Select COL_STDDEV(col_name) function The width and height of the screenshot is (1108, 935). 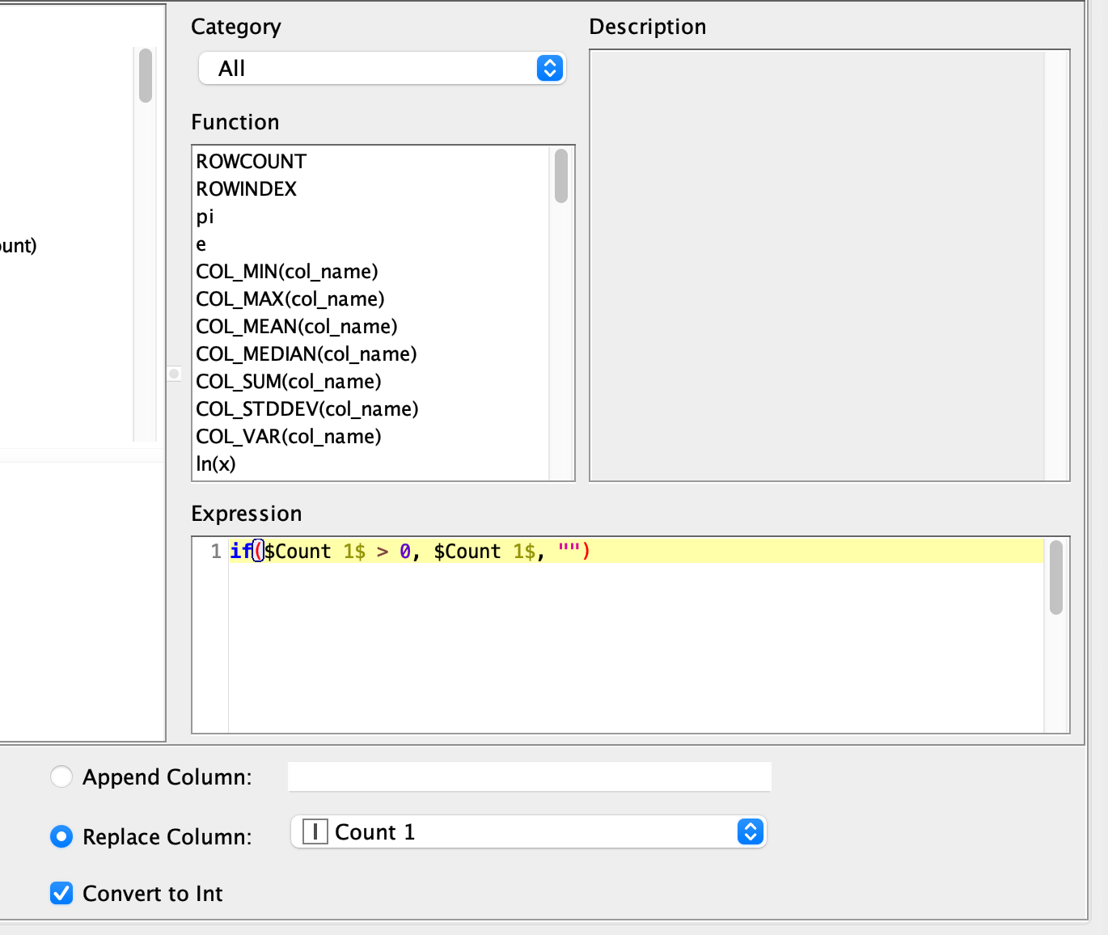[307, 409]
